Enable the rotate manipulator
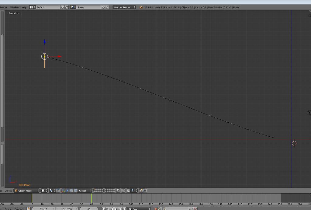The height and width of the screenshot is (210, 311). [x=71, y=191]
